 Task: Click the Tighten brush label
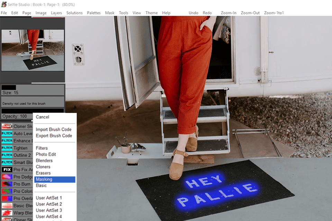(x=20, y=148)
